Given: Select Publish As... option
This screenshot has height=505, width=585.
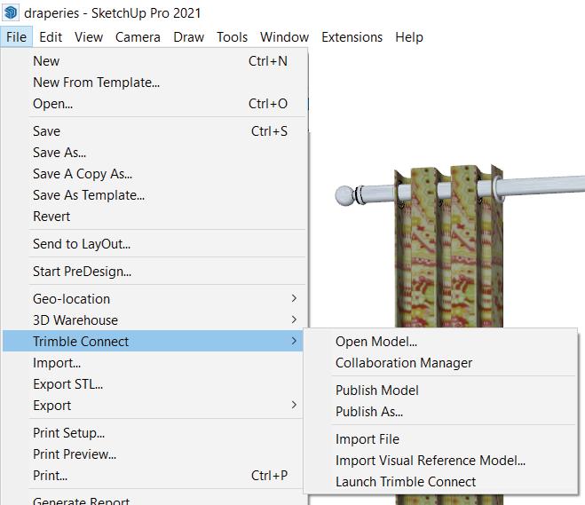Looking at the screenshot, I should [441, 412].
